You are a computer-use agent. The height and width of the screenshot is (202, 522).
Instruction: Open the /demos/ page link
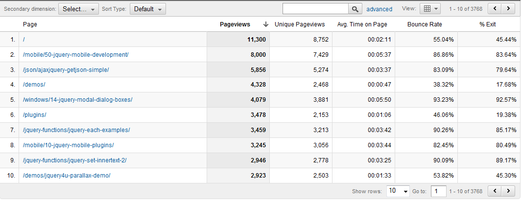(34, 85)
